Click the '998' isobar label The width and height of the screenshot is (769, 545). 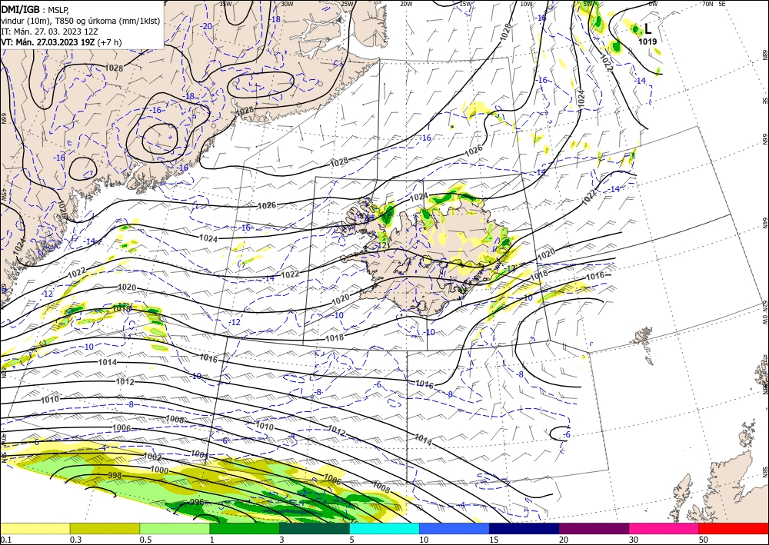click(x=115, y=475)
